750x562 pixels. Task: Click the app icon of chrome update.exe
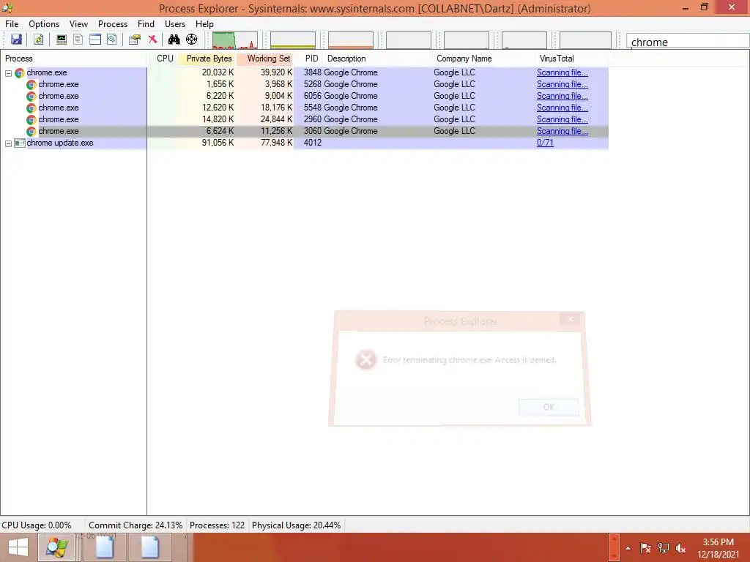click(20, 143)
